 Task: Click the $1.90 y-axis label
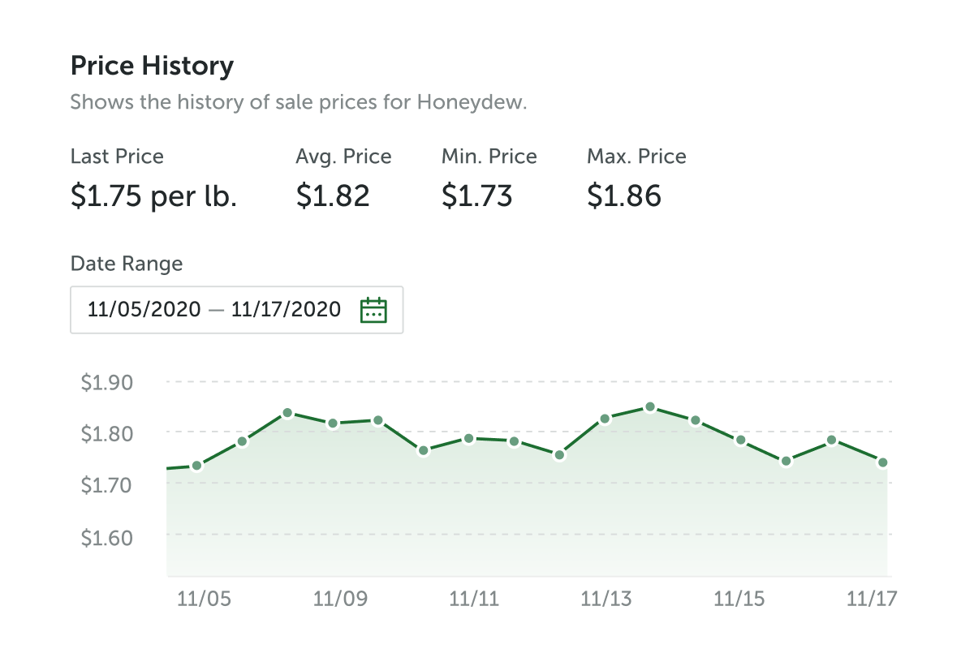pos(107,382)
